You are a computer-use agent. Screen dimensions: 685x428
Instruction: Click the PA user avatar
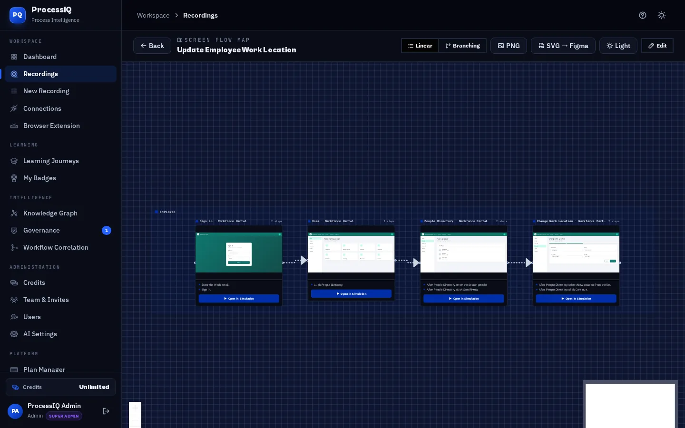tap(15, 411)
